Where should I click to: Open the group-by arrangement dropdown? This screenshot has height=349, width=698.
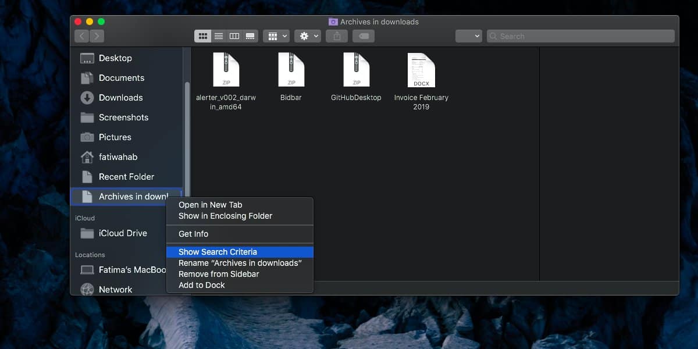coord(276,36)
